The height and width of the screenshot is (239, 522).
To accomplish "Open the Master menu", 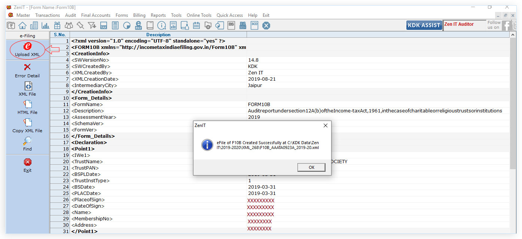I will click(23, 15).
